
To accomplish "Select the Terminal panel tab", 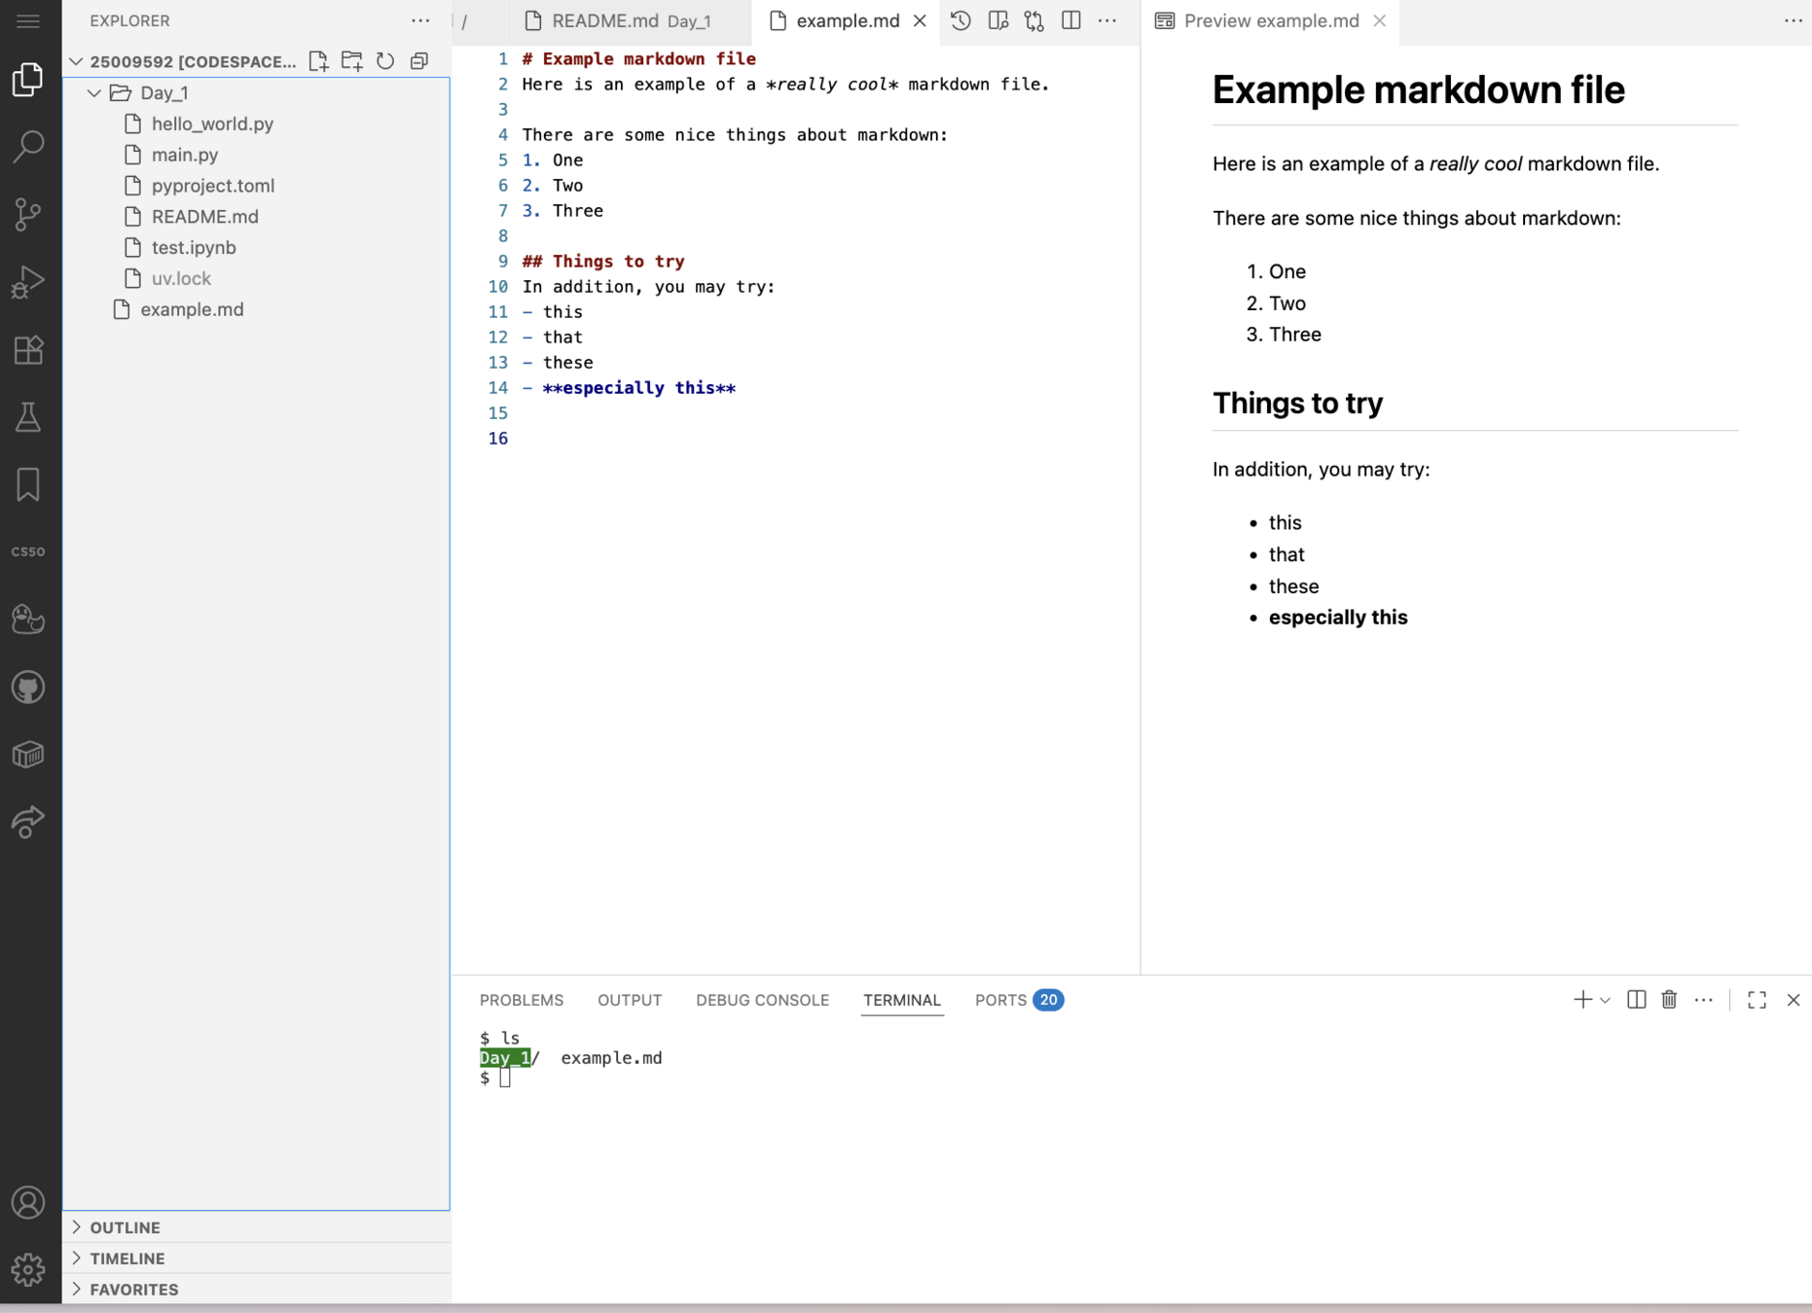I will click(x=902, y=1000).
